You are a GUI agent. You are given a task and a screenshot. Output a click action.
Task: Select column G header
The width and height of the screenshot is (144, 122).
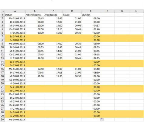click(122, 11)
